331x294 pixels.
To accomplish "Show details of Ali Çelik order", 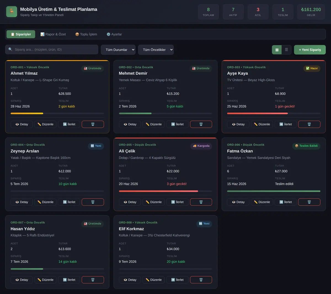I will click(130, 202).
